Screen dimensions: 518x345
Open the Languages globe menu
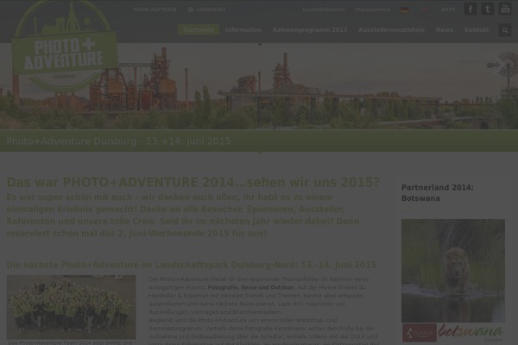[x=207, y=9]
